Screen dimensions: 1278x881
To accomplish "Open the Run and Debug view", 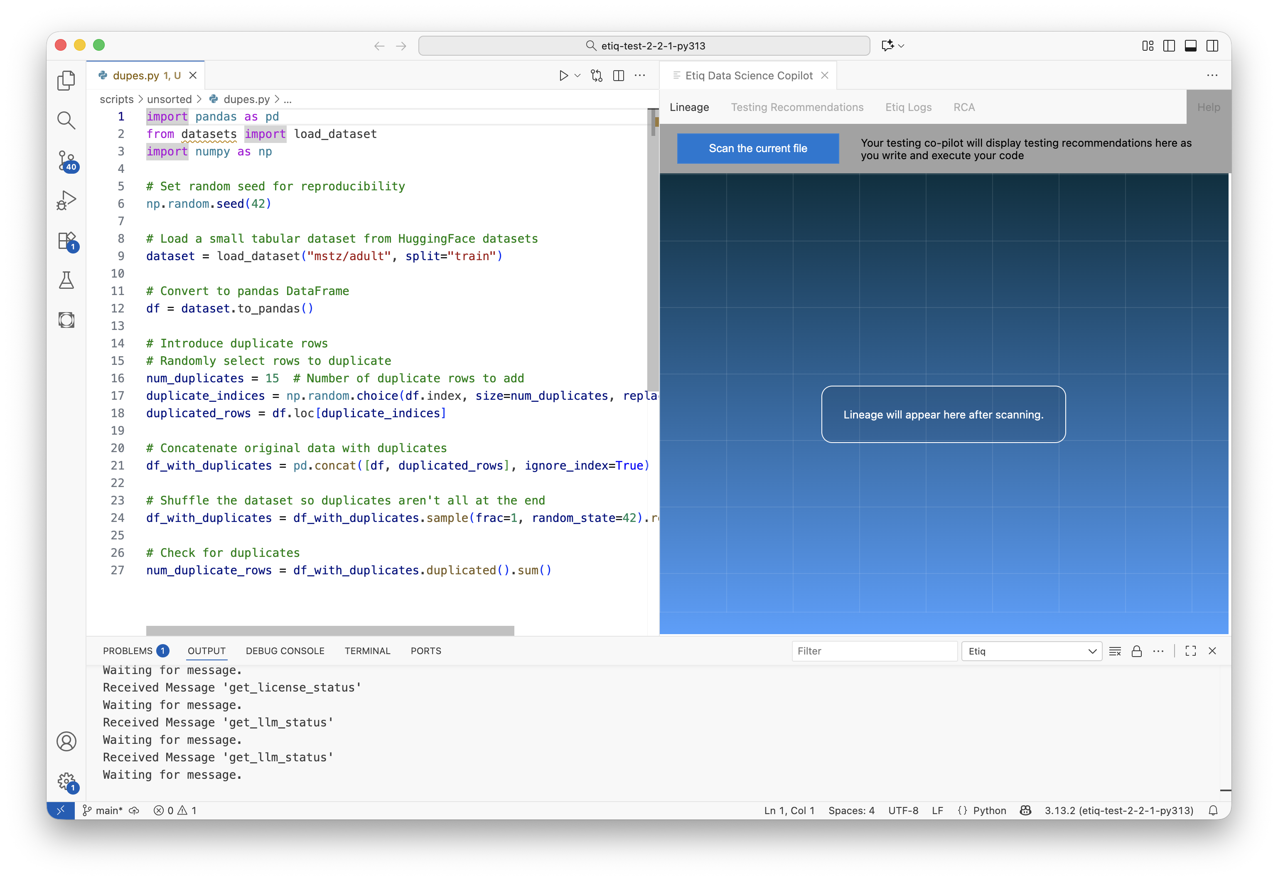I will 66,200.
